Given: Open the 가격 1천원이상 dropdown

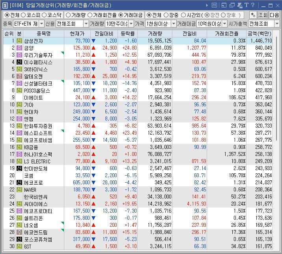Looking at the screenshot, I should [174, 24].
